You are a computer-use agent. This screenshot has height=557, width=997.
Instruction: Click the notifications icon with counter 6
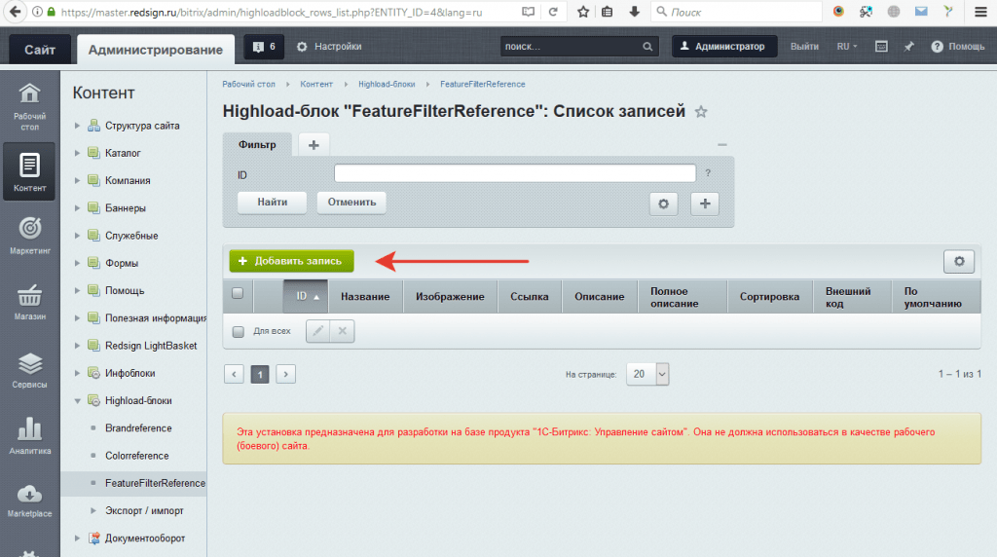tap(264, 47)
